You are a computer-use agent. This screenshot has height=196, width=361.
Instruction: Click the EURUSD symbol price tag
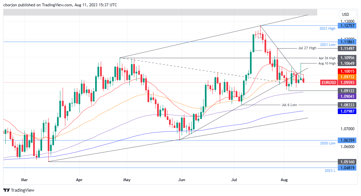pos(329,82)
